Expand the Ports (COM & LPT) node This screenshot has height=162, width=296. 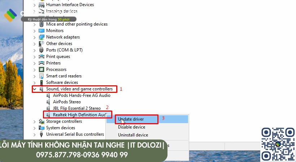[x=34, y=50]
